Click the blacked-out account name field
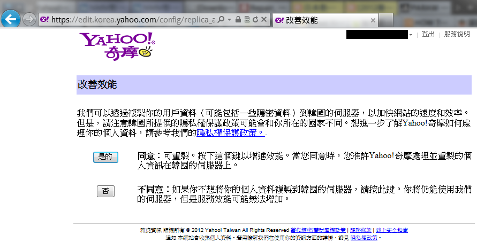 [377, 35]
